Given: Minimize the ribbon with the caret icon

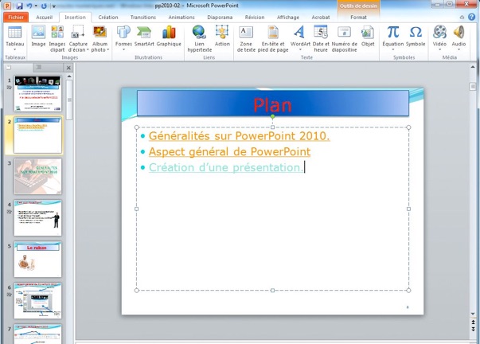Looking at the screenshot, I should pyautogui.click(x=462, y=18).
